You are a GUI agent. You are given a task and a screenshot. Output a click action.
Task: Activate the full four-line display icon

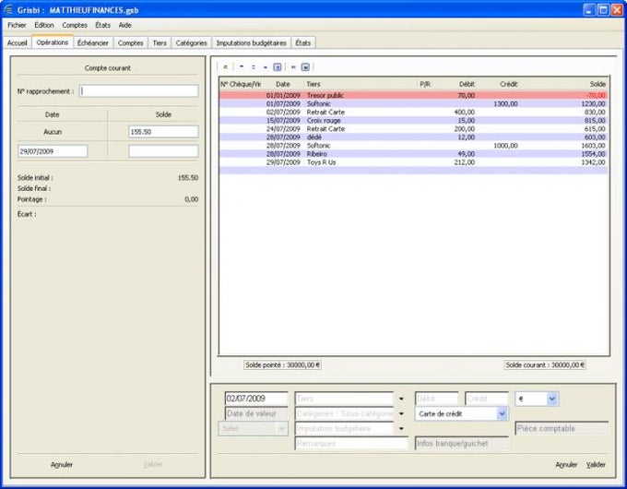click(x=276, y=66)
